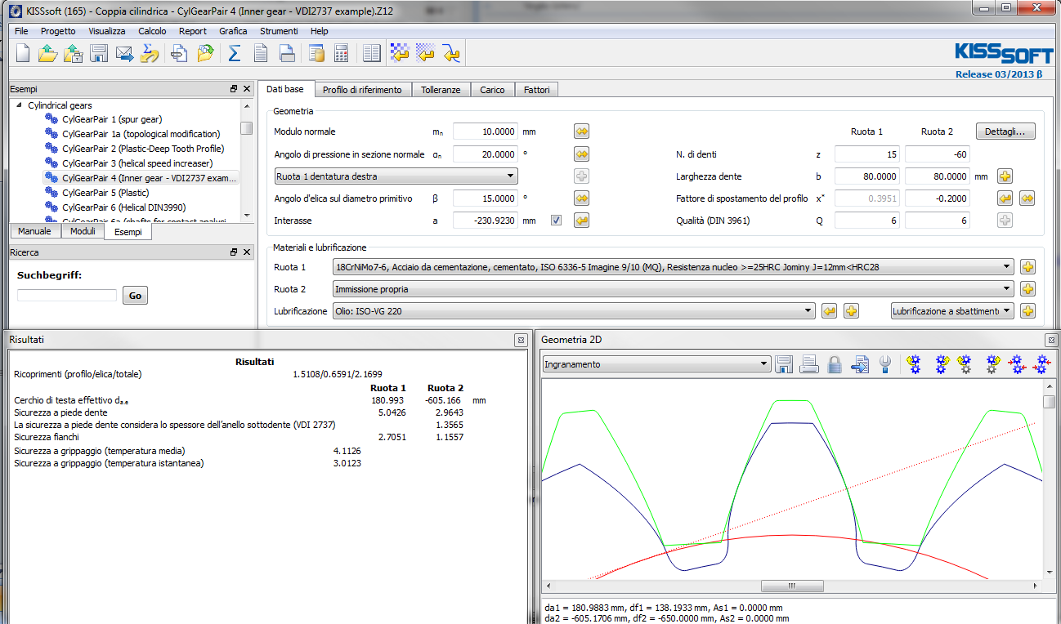Switch to the Manuale tab

tap(34, 231)
